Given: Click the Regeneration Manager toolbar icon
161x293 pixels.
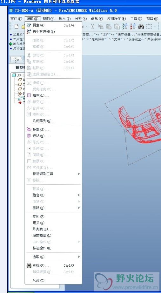Looking at the screenshot, I should (x=133, y=27).
